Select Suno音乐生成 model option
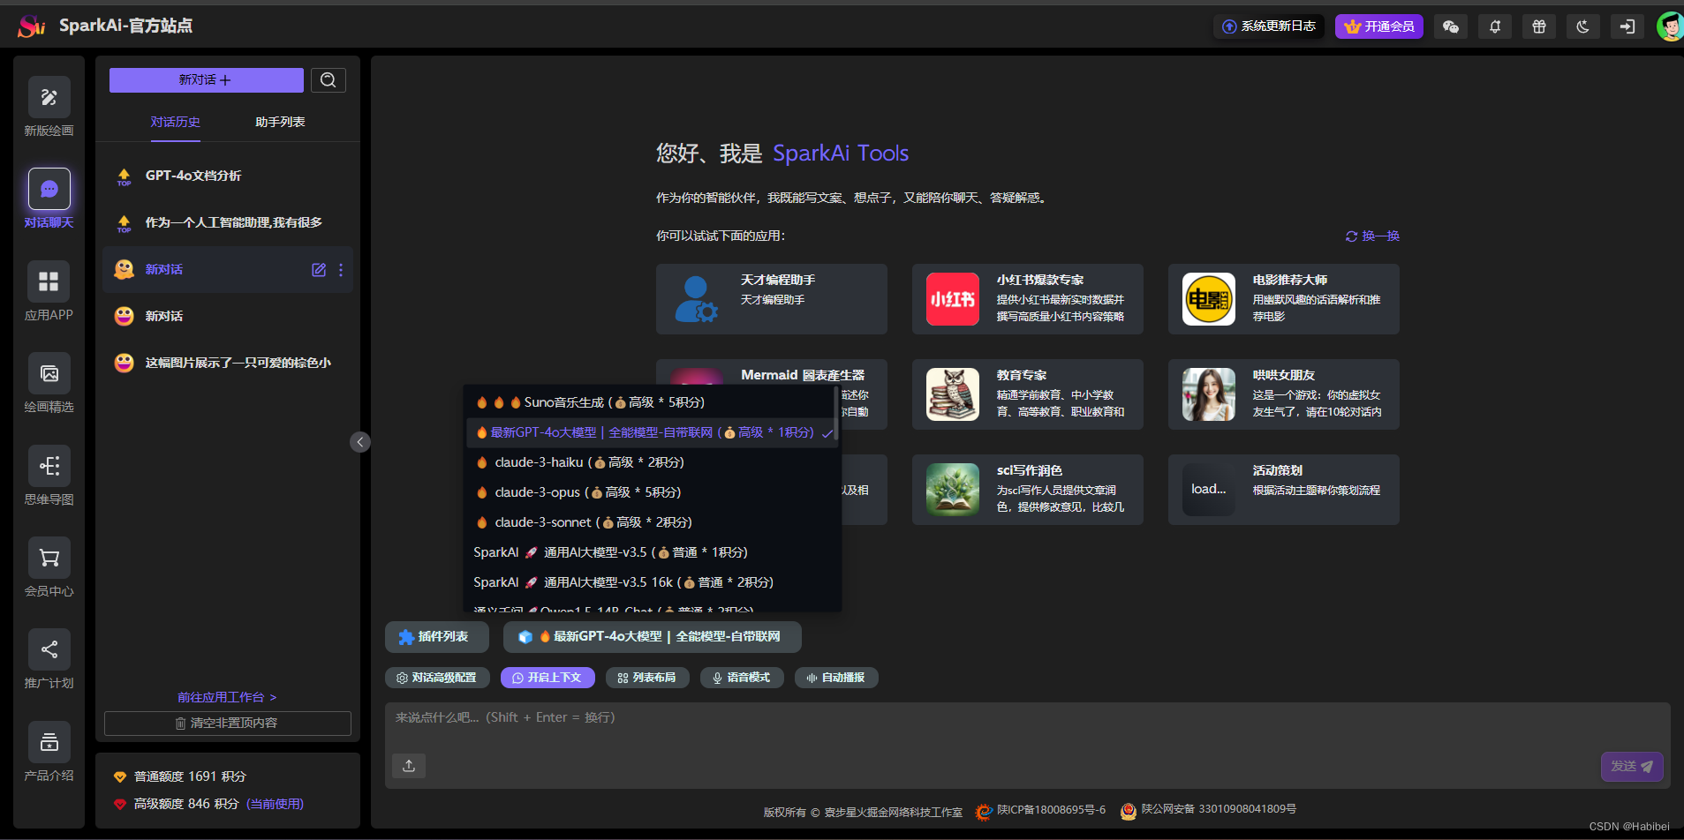 650,402
